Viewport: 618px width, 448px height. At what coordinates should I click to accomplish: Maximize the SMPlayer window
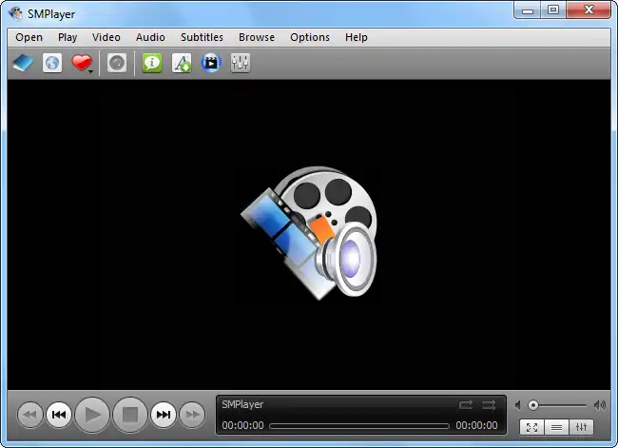click(553, 10)
